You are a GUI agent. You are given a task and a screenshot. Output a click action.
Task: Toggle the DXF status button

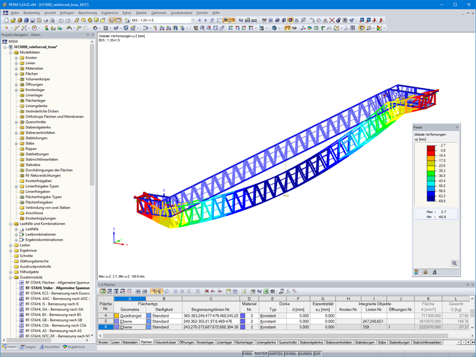coord(317,354)
